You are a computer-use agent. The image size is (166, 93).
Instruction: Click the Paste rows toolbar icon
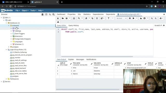(92, 18)
